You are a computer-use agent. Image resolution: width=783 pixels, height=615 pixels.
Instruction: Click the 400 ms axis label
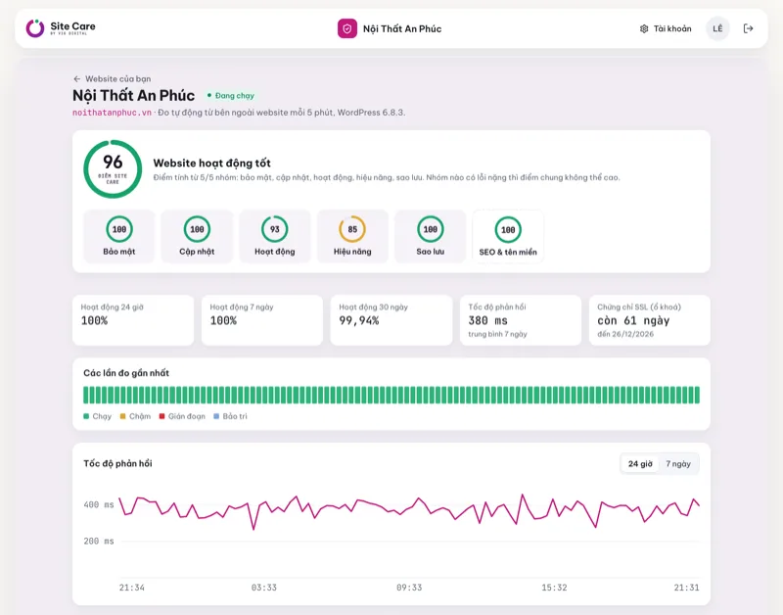(x=99, y=505)
